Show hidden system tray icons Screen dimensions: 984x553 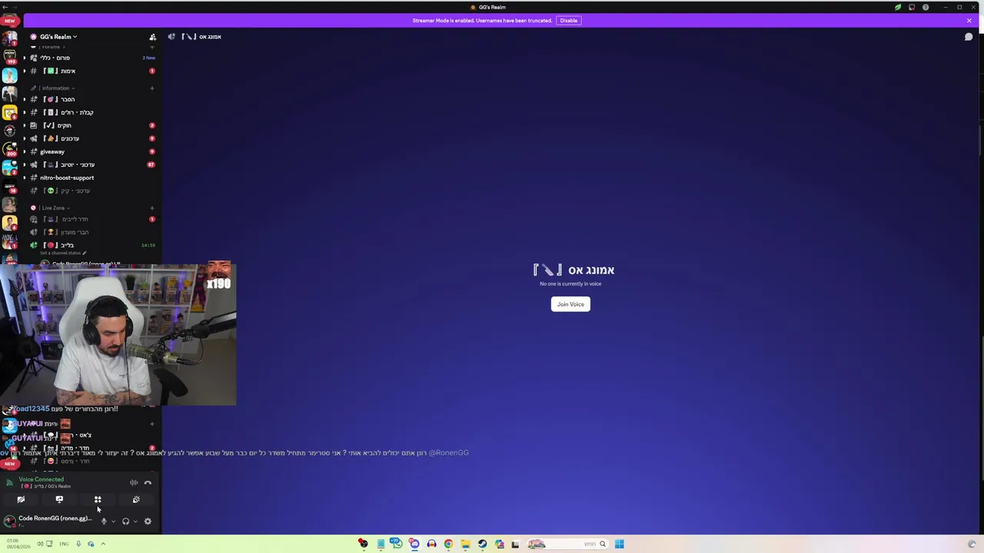[x=103, y=544]
